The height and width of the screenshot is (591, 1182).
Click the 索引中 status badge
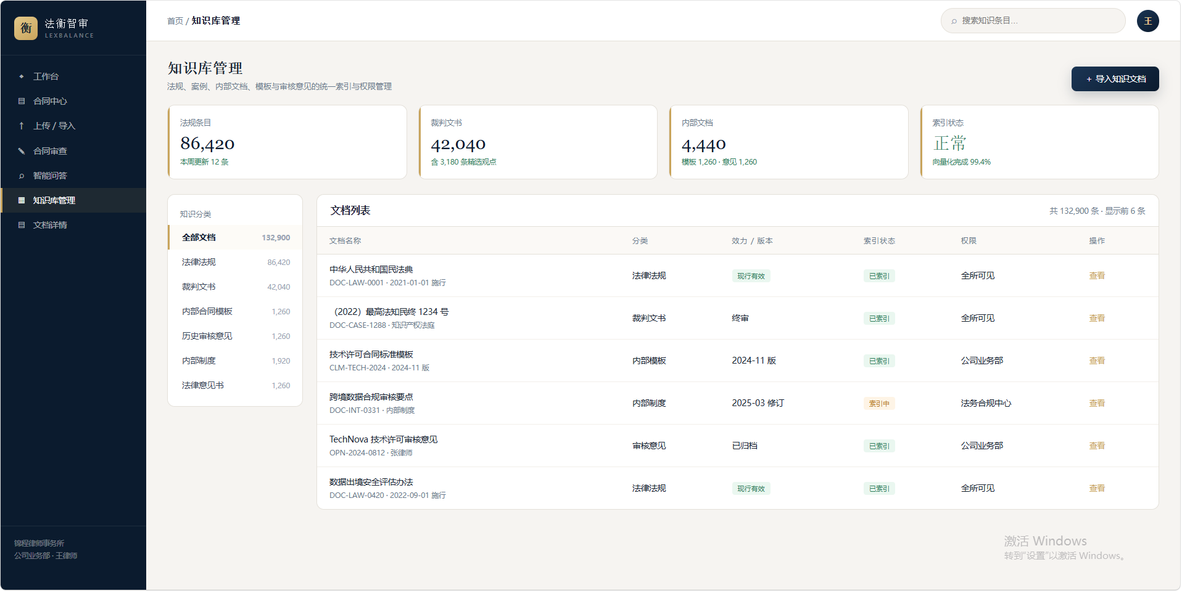coord(879,404)
